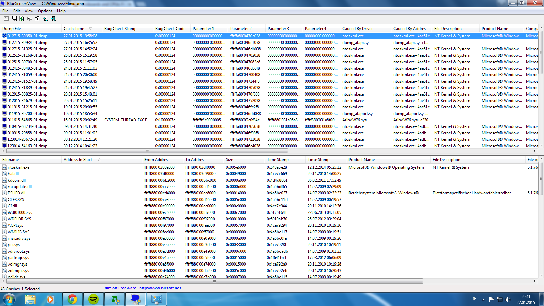This screenshot has height=306, width=544.
Task: Open the Options menu
Action: pos(45,11)
